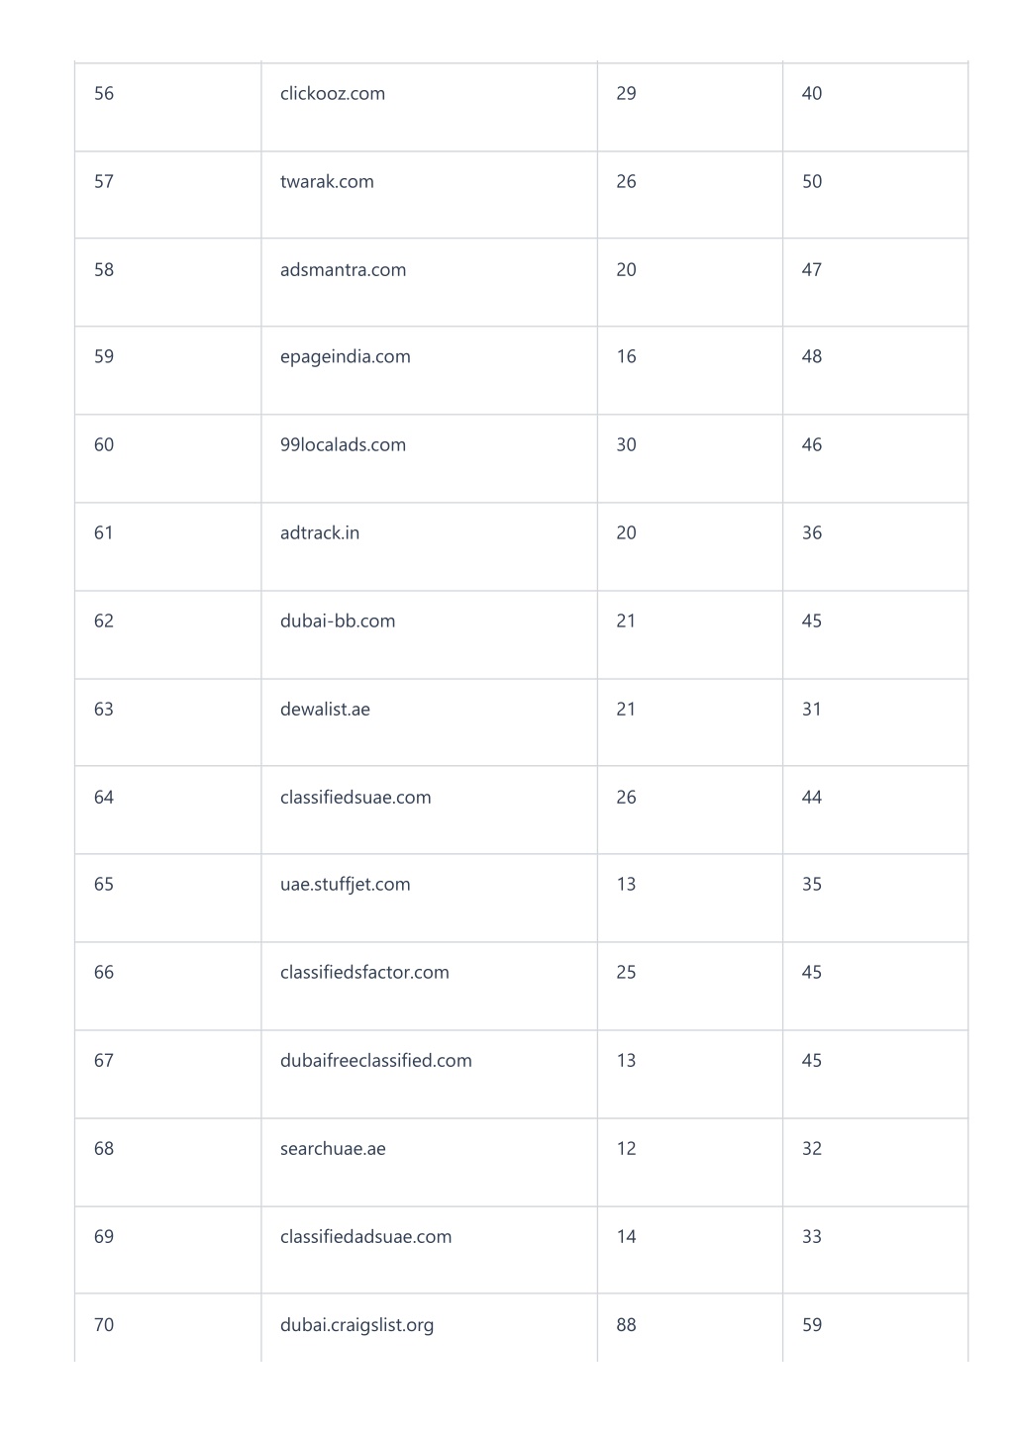The height and width of the screenshot is (1434, 1014).
Task: Click dubai-bb.com in row 62
Action: pyautogui.click(x=338, y=621)
